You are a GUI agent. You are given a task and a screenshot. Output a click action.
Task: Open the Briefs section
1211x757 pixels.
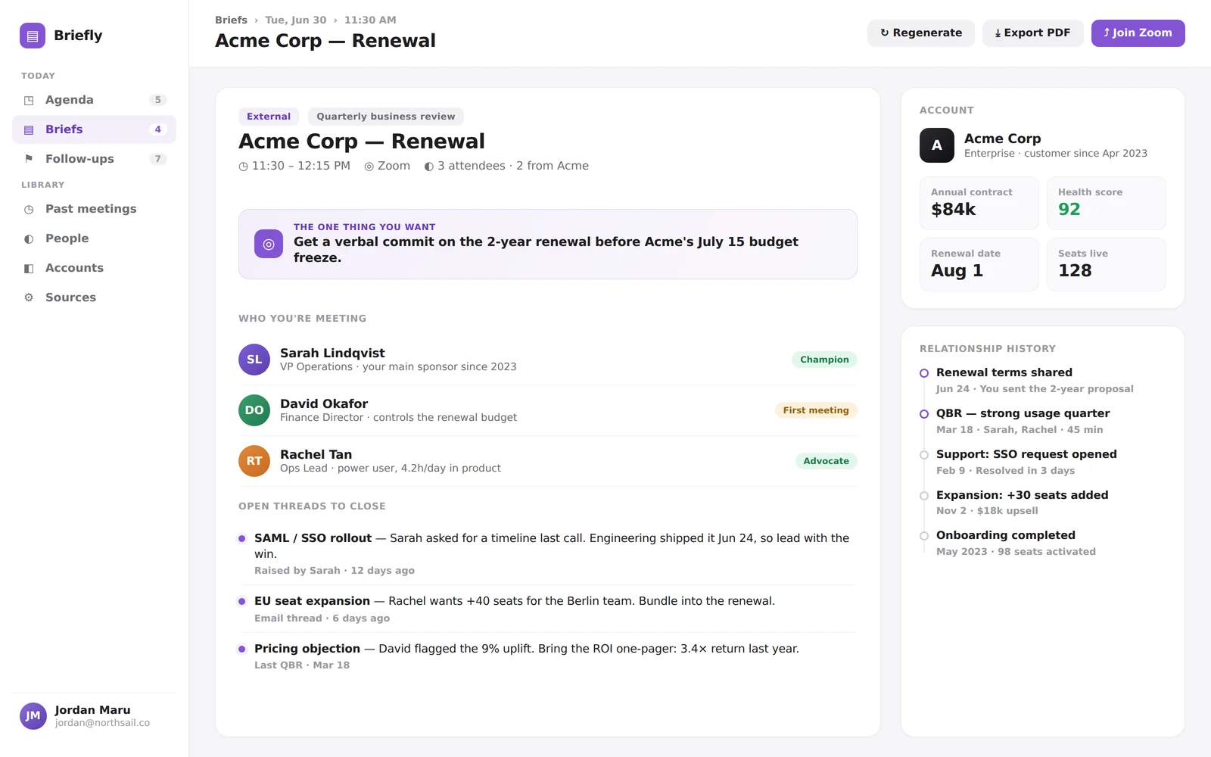(94, 129)
